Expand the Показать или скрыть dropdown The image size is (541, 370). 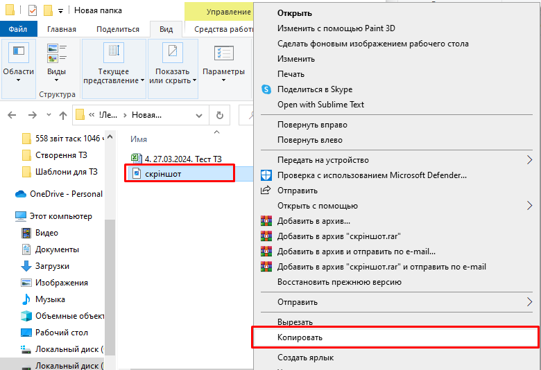click(172, 76)
